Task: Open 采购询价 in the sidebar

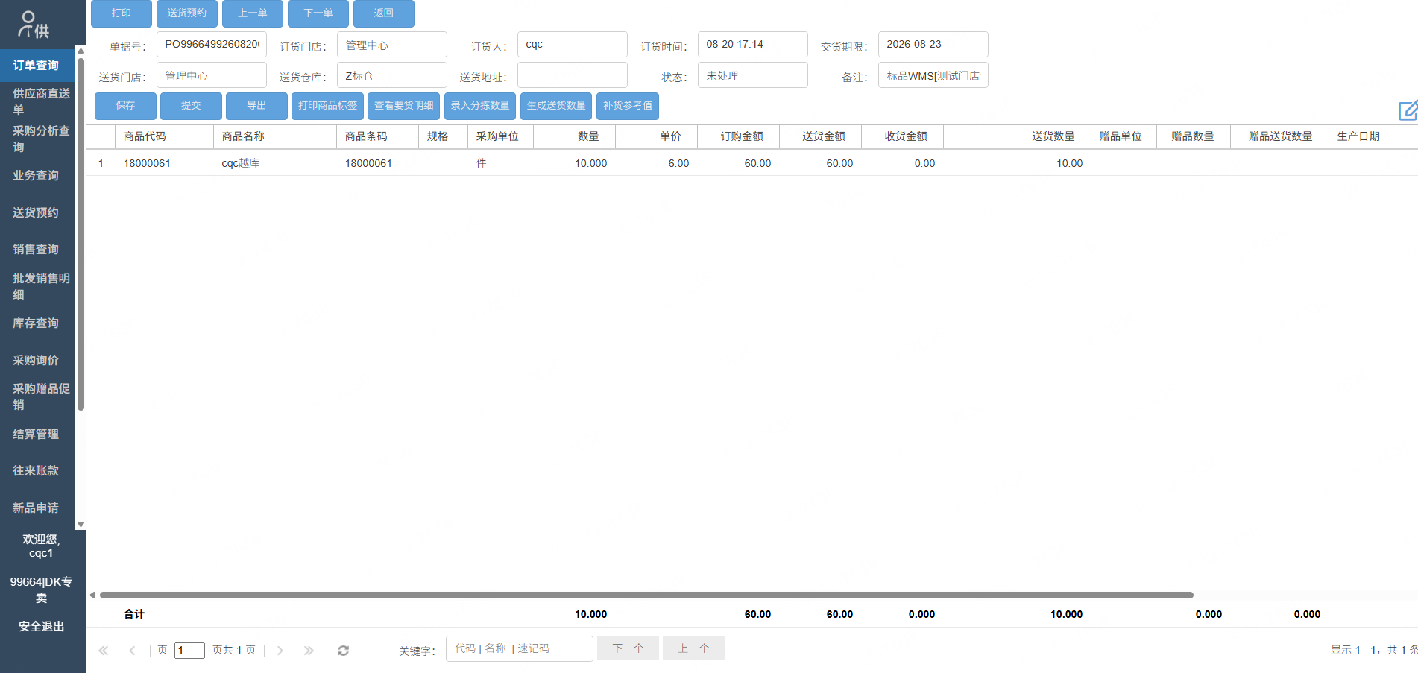Action: click(x=37, y=361)
